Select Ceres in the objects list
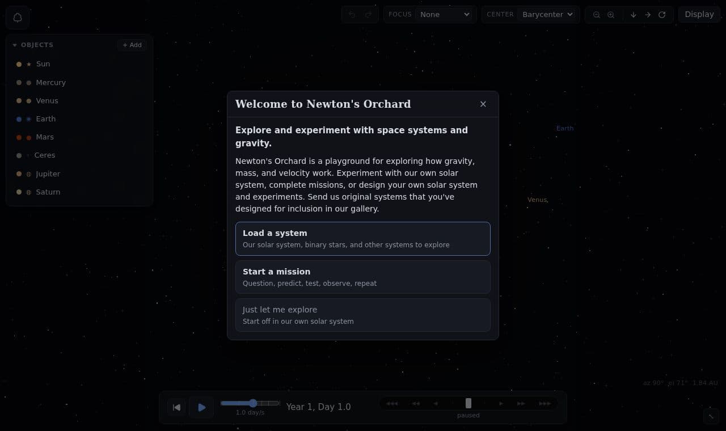 point(79,155)
